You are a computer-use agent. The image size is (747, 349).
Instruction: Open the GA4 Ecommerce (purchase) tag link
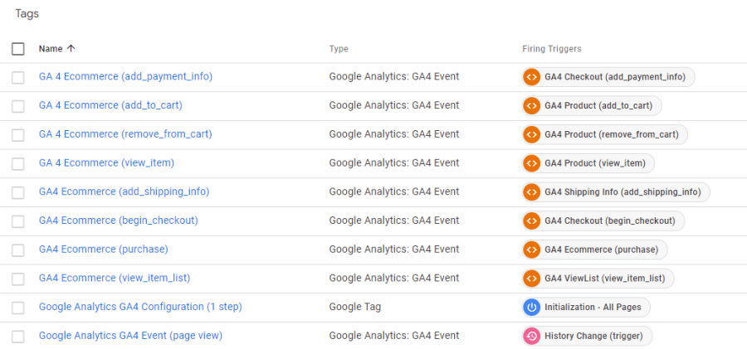click(x=103, y=250)
